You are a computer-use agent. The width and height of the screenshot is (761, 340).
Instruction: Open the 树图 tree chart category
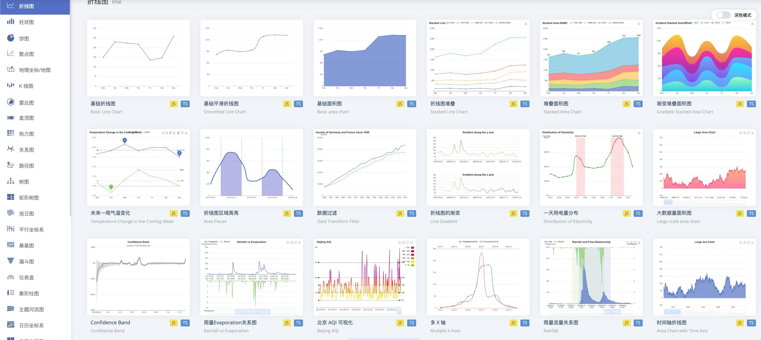point(24,182)
